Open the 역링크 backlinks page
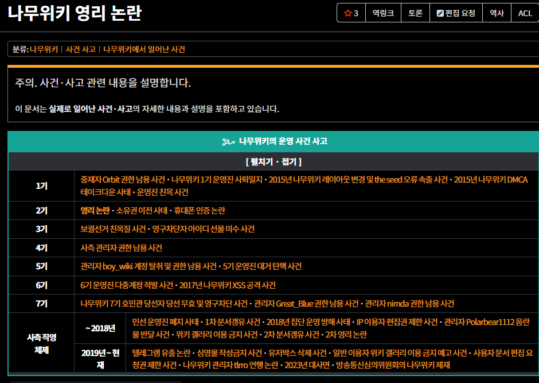539x383 pixels. tap(382, 13)
